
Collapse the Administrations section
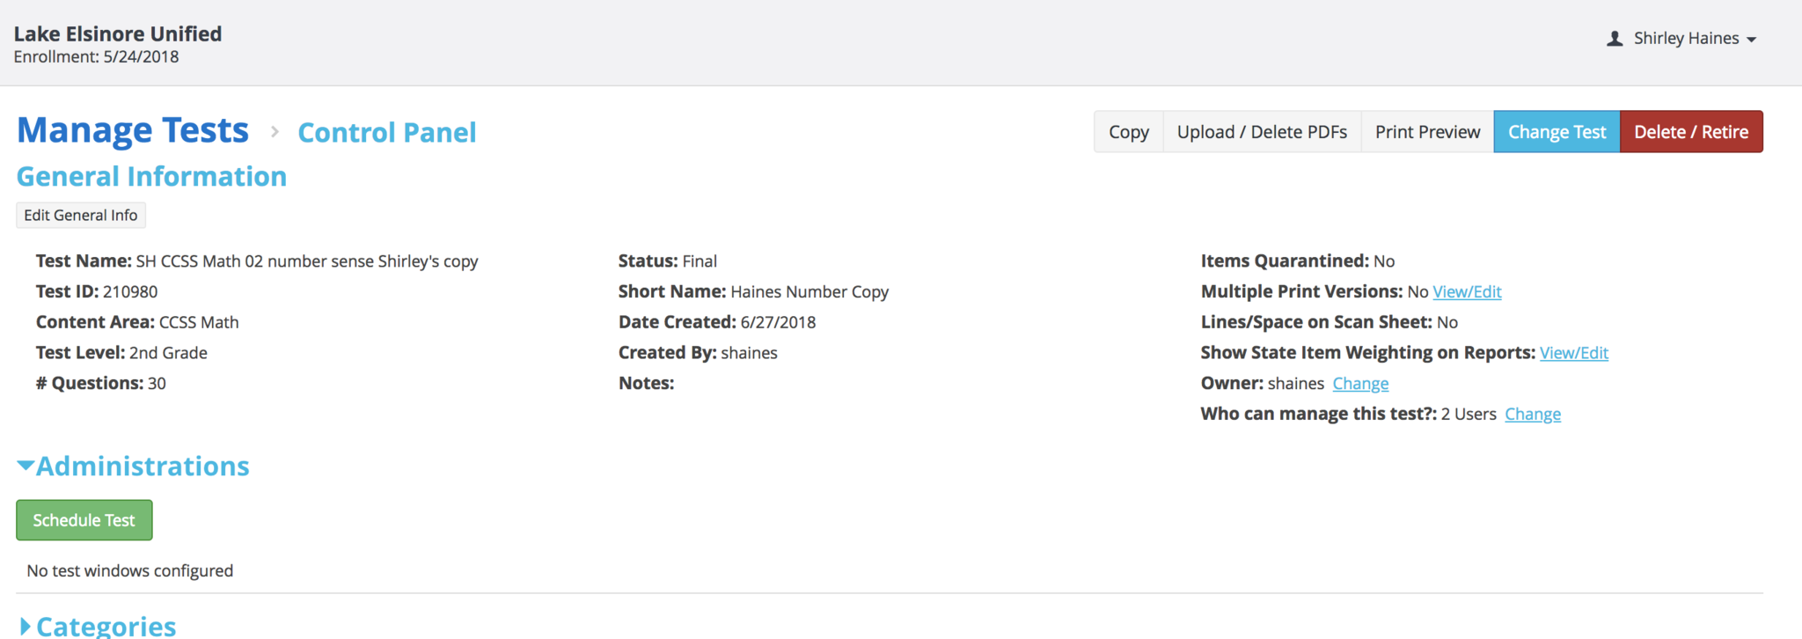pyautogui.click(x=133, y=466)
